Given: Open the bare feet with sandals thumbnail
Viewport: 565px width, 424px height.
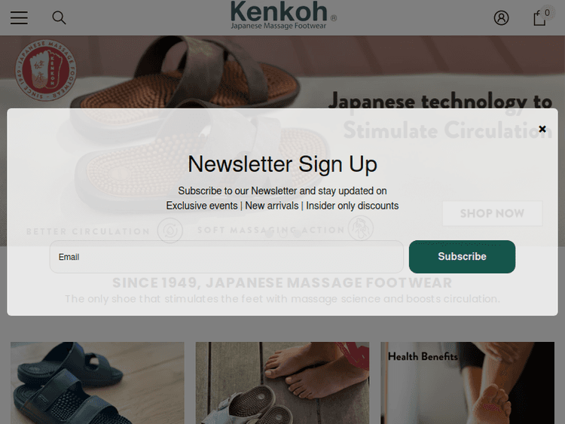Looking at the screenshot, I should 282,383.
